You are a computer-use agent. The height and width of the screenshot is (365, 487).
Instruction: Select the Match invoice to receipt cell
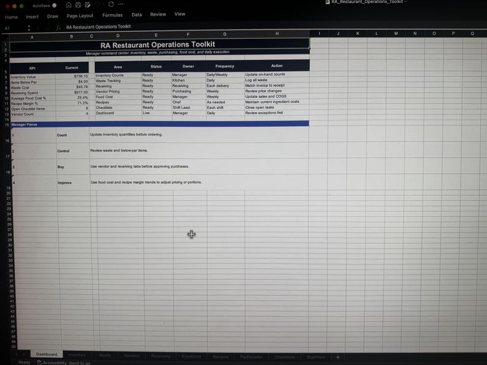tap(277, 85)
